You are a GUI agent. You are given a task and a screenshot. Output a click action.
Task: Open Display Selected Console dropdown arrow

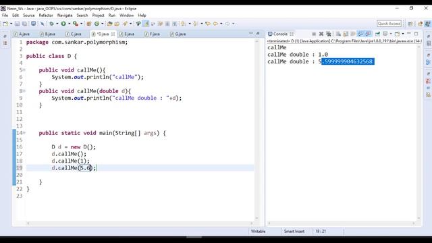391,34
